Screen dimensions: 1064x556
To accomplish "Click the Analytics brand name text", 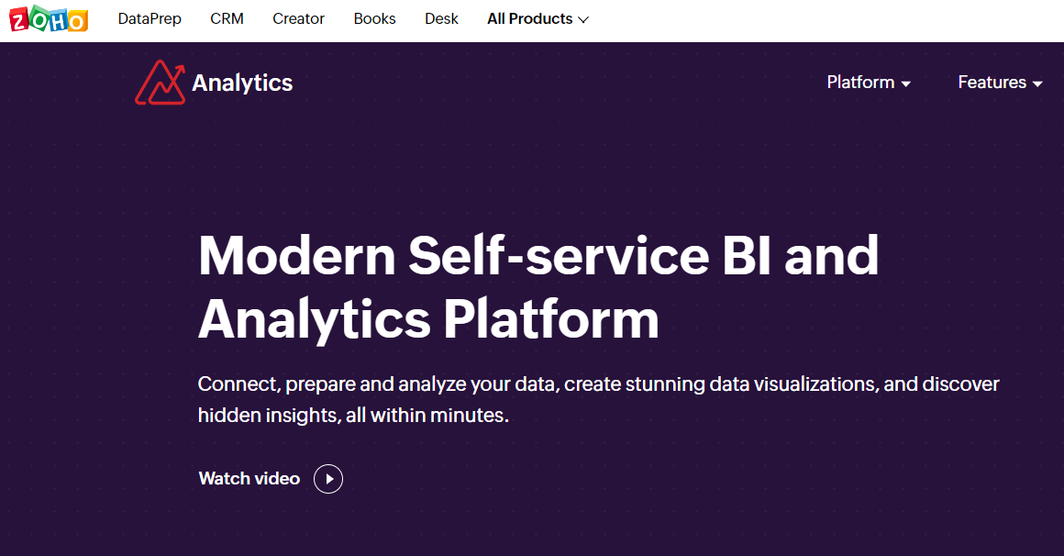I will coord(242,83).
